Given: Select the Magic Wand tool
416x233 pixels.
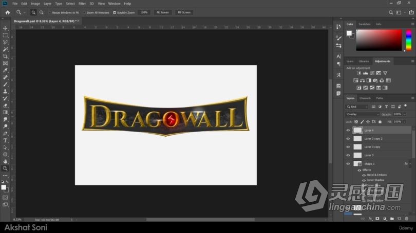Looking at the screenshot, I should click(x=5, y=50).
